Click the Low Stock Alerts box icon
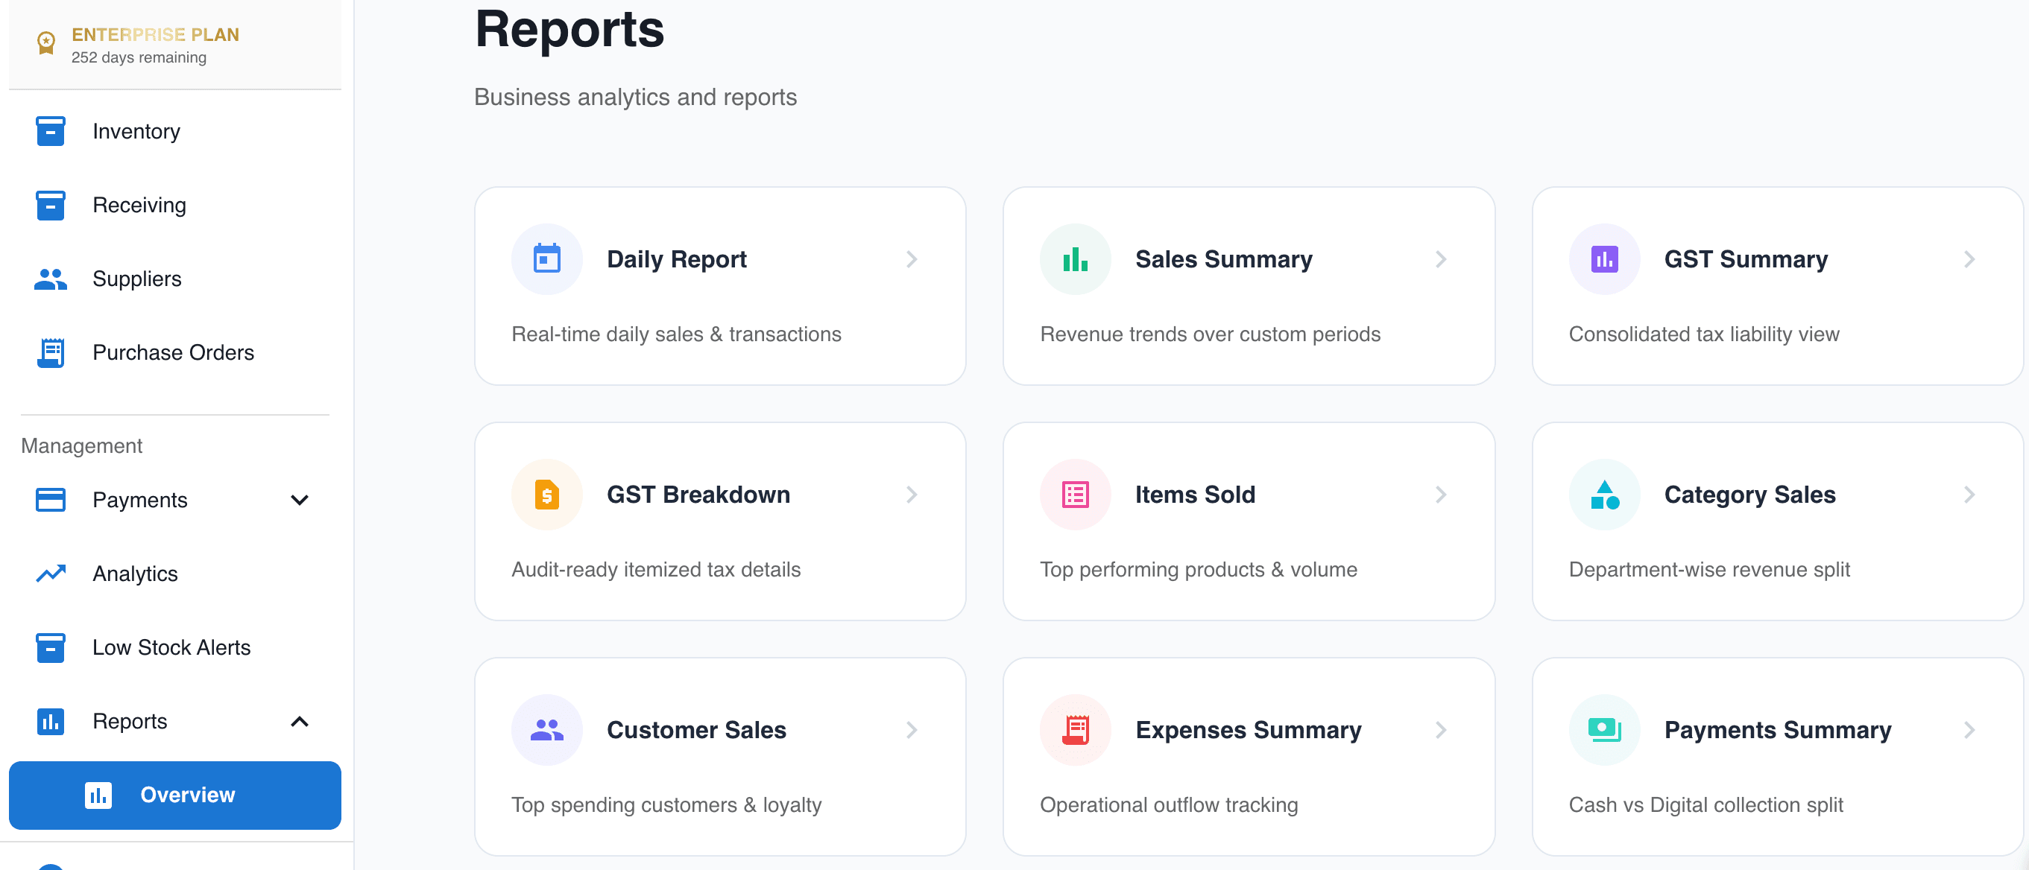The width and height of the screenshot is (2029, 870). click(51, 647)
